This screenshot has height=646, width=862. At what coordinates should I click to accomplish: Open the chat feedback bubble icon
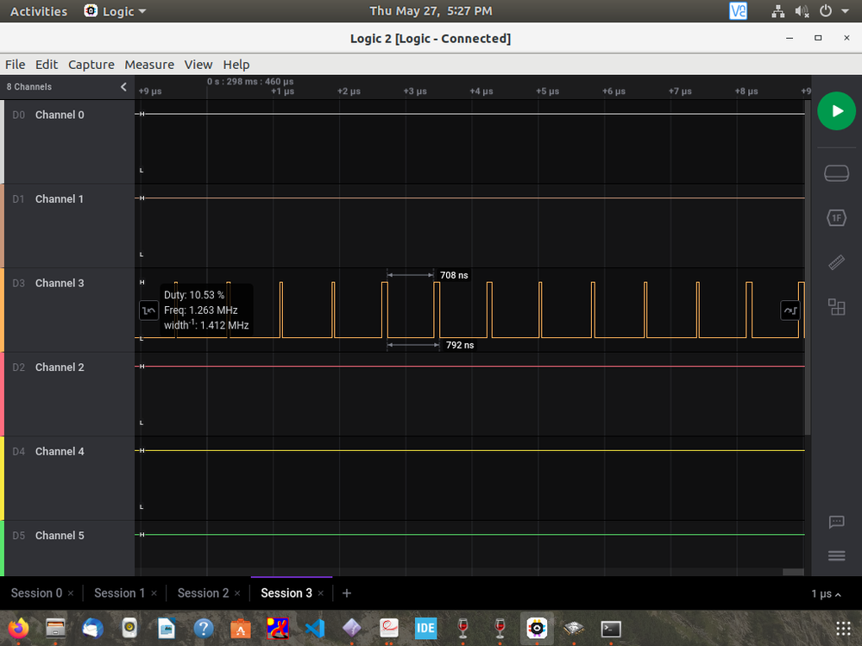836,521
